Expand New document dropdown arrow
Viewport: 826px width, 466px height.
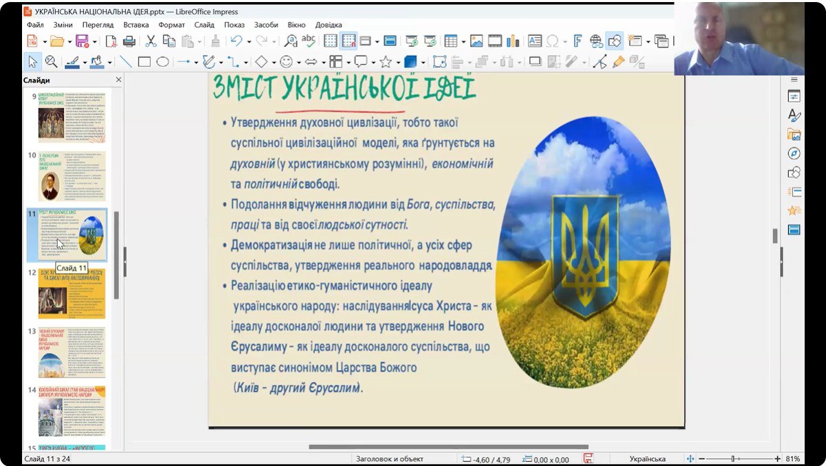point(44,41)
